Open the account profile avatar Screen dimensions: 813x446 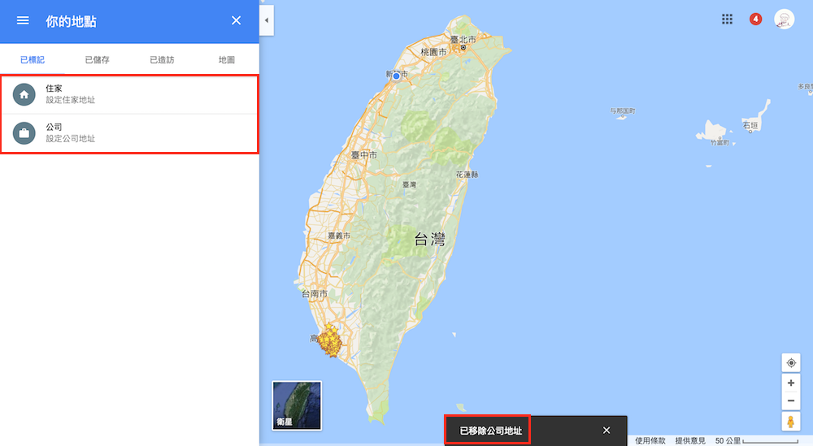784,19
